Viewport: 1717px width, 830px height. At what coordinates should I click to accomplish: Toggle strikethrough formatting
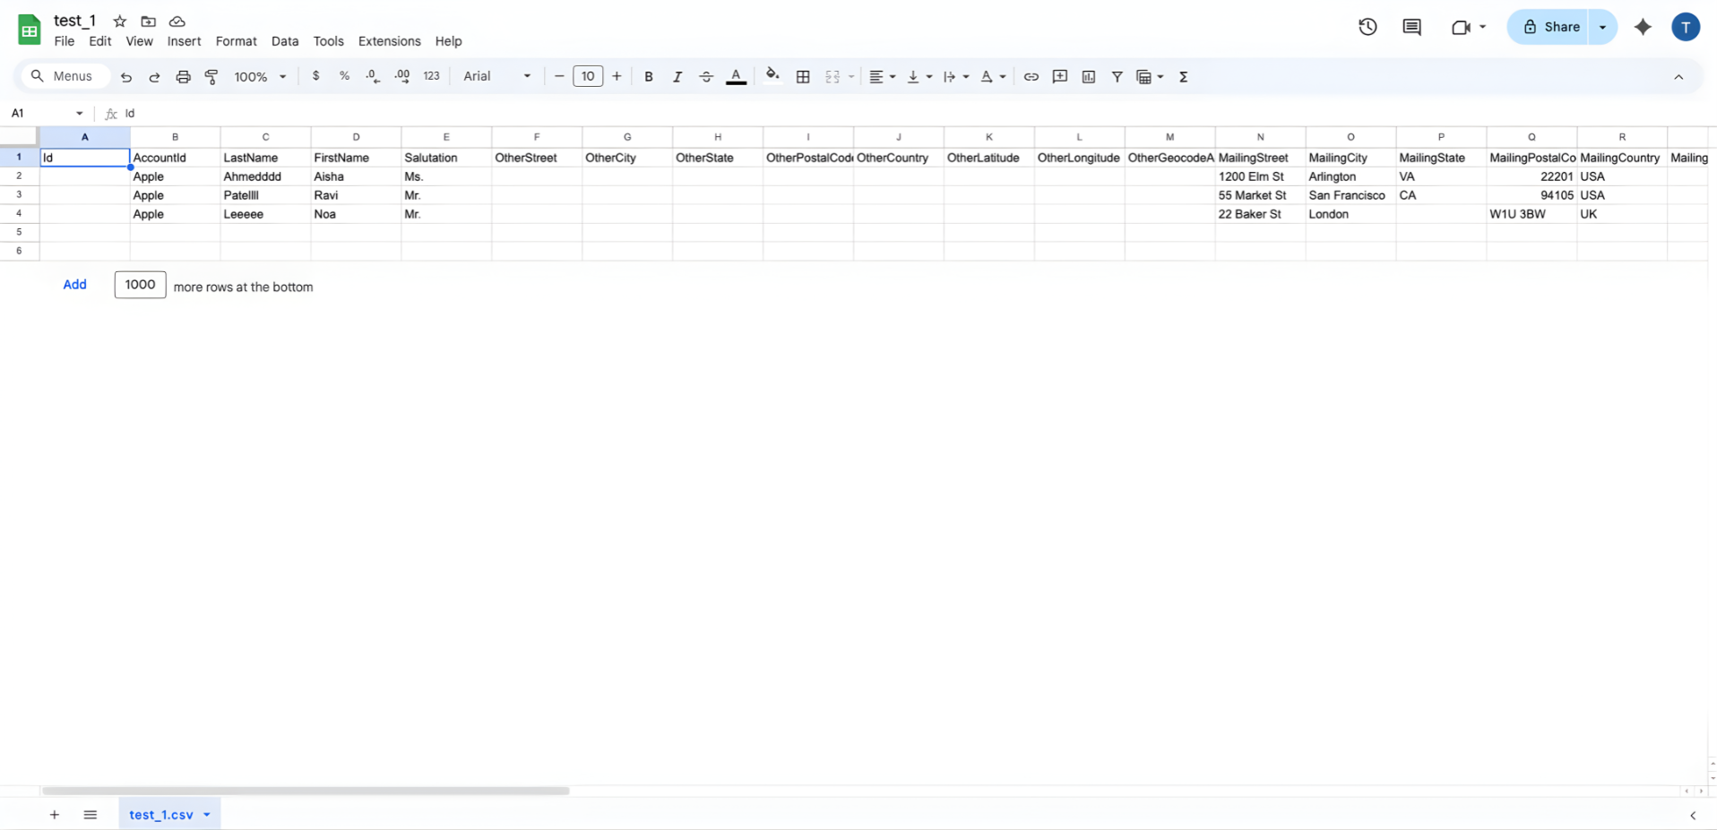click(706, 77)
